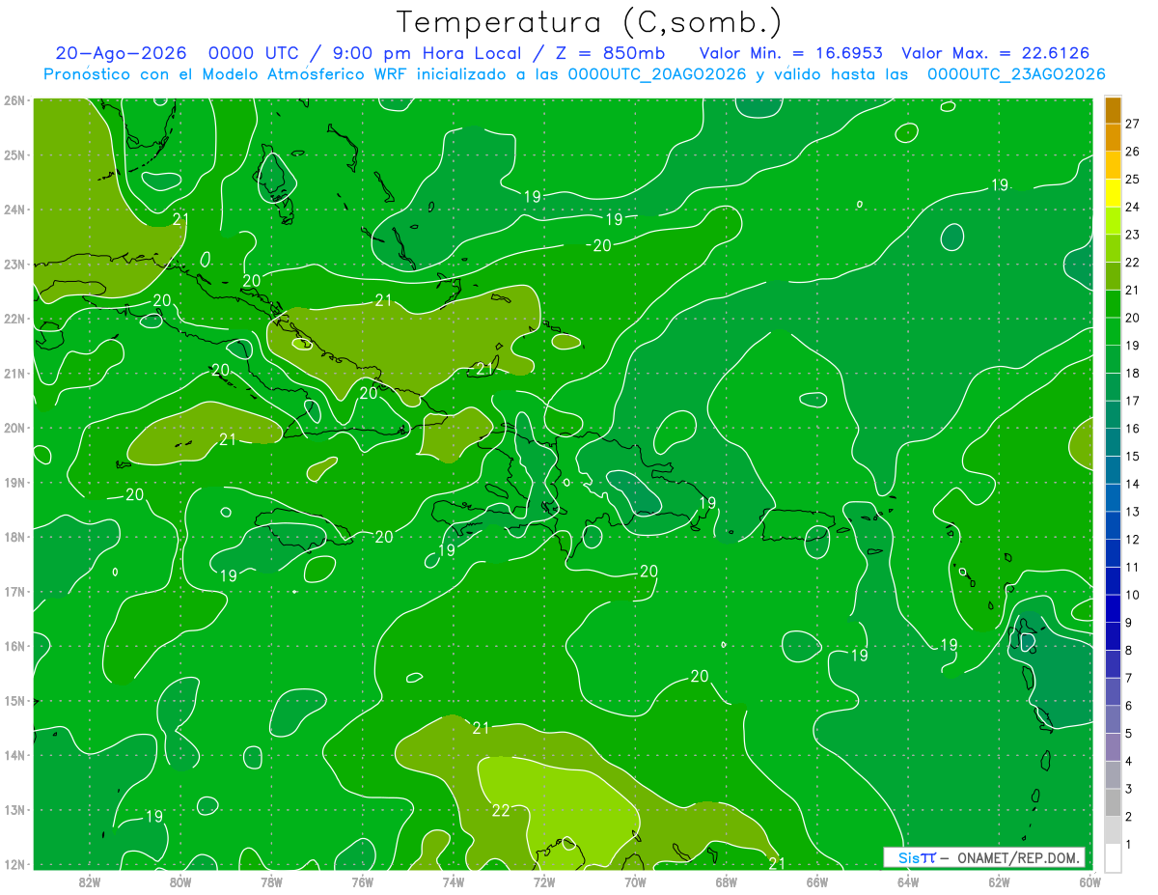Viewport: 1158px width, 895px height.
Task: Click the legend value label "1"
Action: tap(1129, 844)
